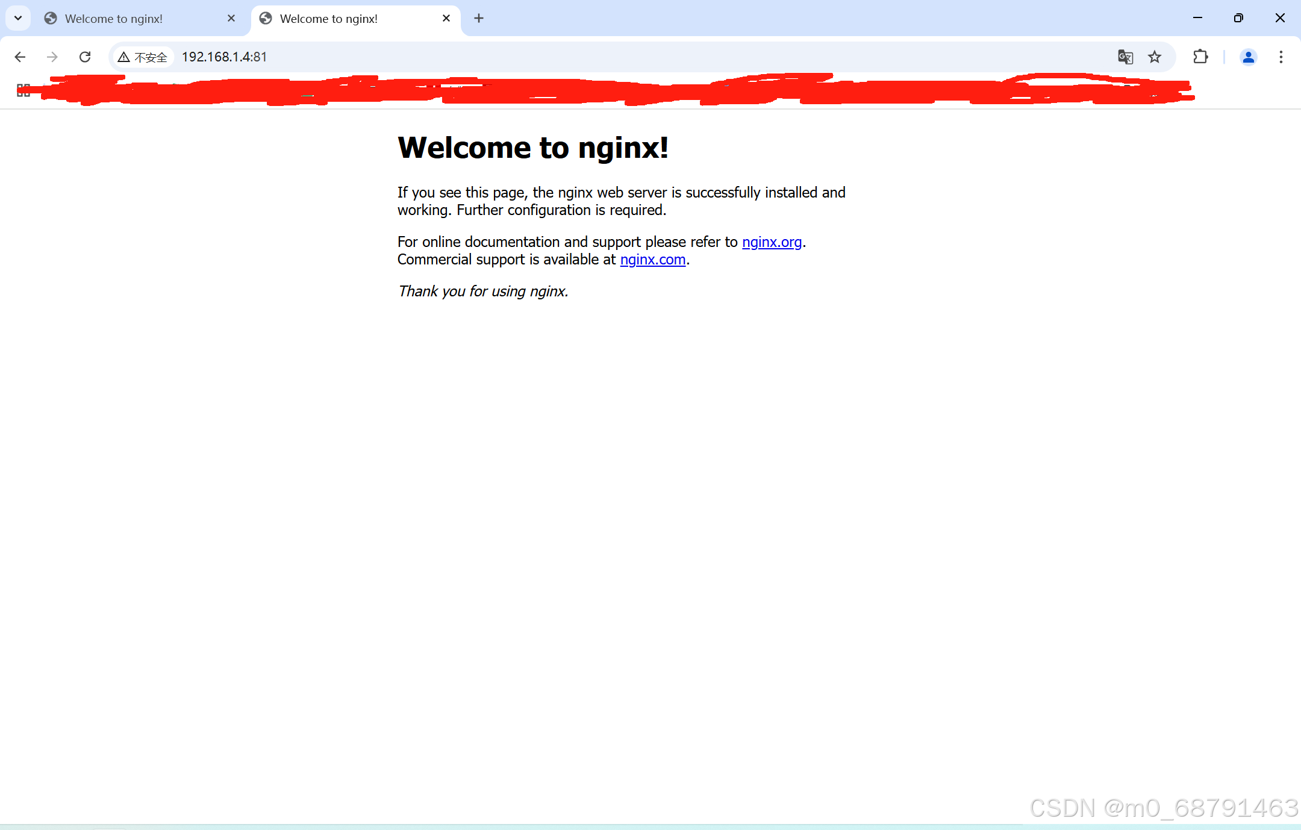The width and height of the screenshot is (1301, 830).
Task: Restore down the browser window
Action: [1238, 18]
